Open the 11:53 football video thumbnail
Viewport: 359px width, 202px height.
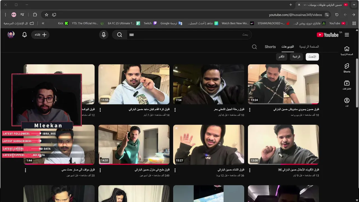134,84
